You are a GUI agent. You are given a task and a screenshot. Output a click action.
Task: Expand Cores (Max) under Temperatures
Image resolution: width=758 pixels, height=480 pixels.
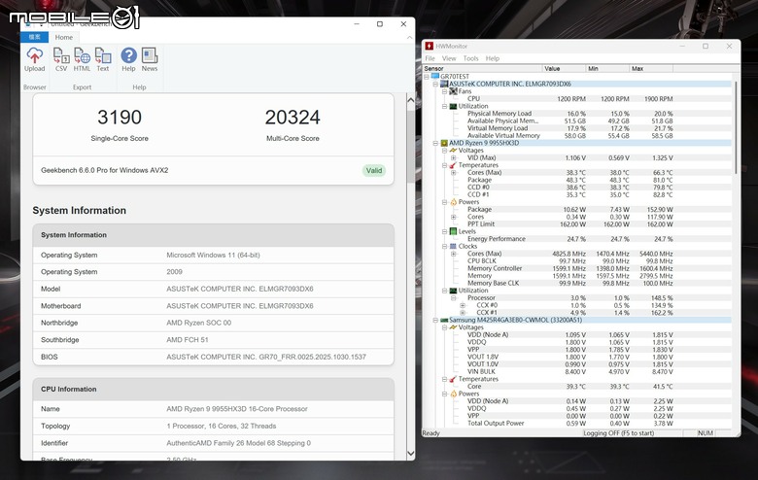(454, 173)
